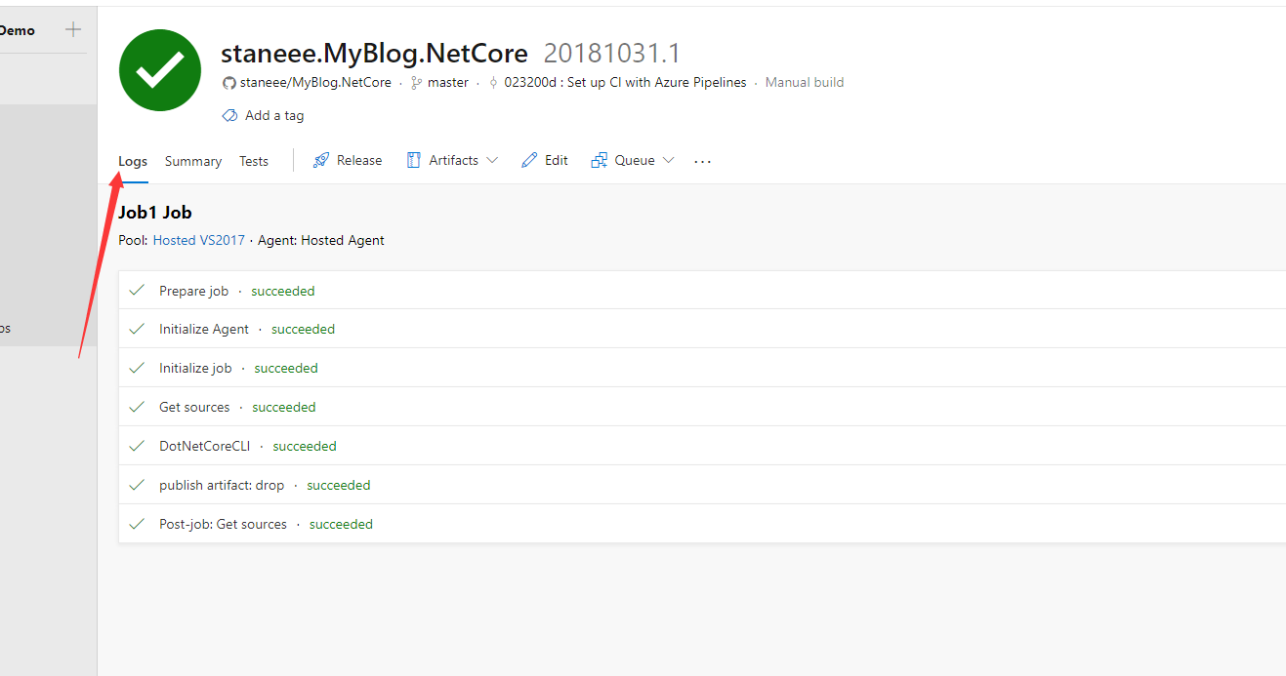Click the checkmark of the first Get sources row
Viewport: 1286px width, 676px height.
point(137,407)
